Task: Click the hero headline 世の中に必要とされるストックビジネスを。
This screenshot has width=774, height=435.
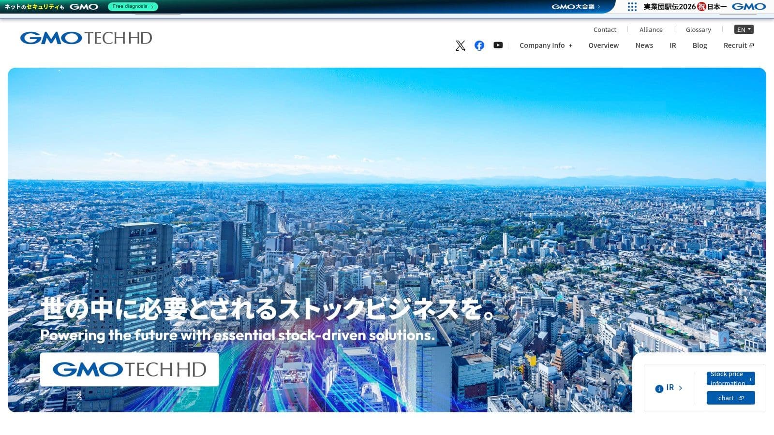Action: click(268, 309)
